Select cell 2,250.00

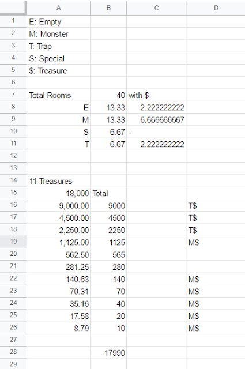(x=59, y=230)
